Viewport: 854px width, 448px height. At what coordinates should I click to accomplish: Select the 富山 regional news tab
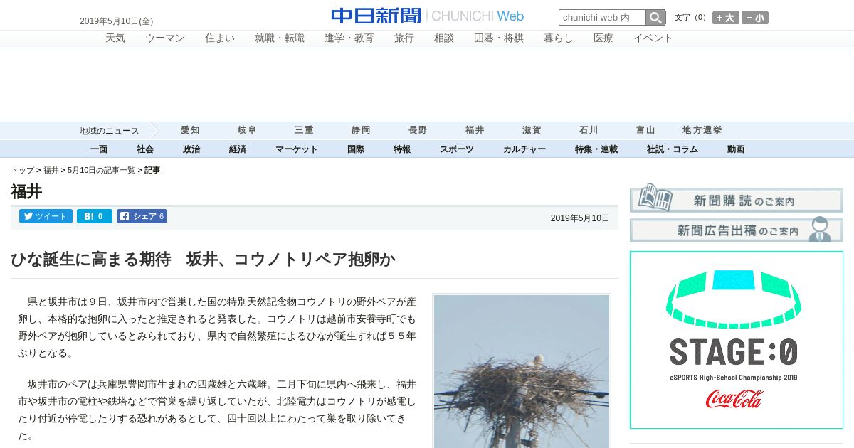(x=645, y=131)
